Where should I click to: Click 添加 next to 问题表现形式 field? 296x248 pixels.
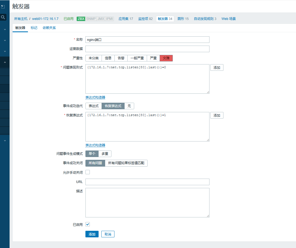[217, 68]
